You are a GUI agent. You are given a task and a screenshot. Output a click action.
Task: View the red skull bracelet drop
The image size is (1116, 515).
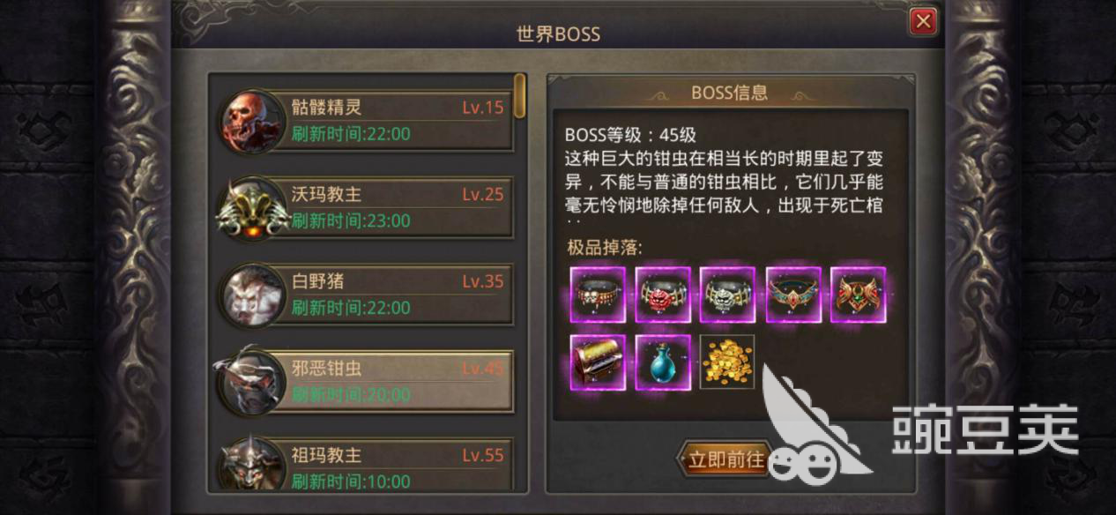663,295
